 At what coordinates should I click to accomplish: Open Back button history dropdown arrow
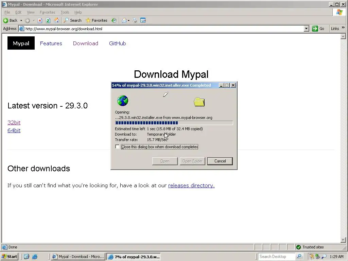pyautogui.click(x=21, y=20)
